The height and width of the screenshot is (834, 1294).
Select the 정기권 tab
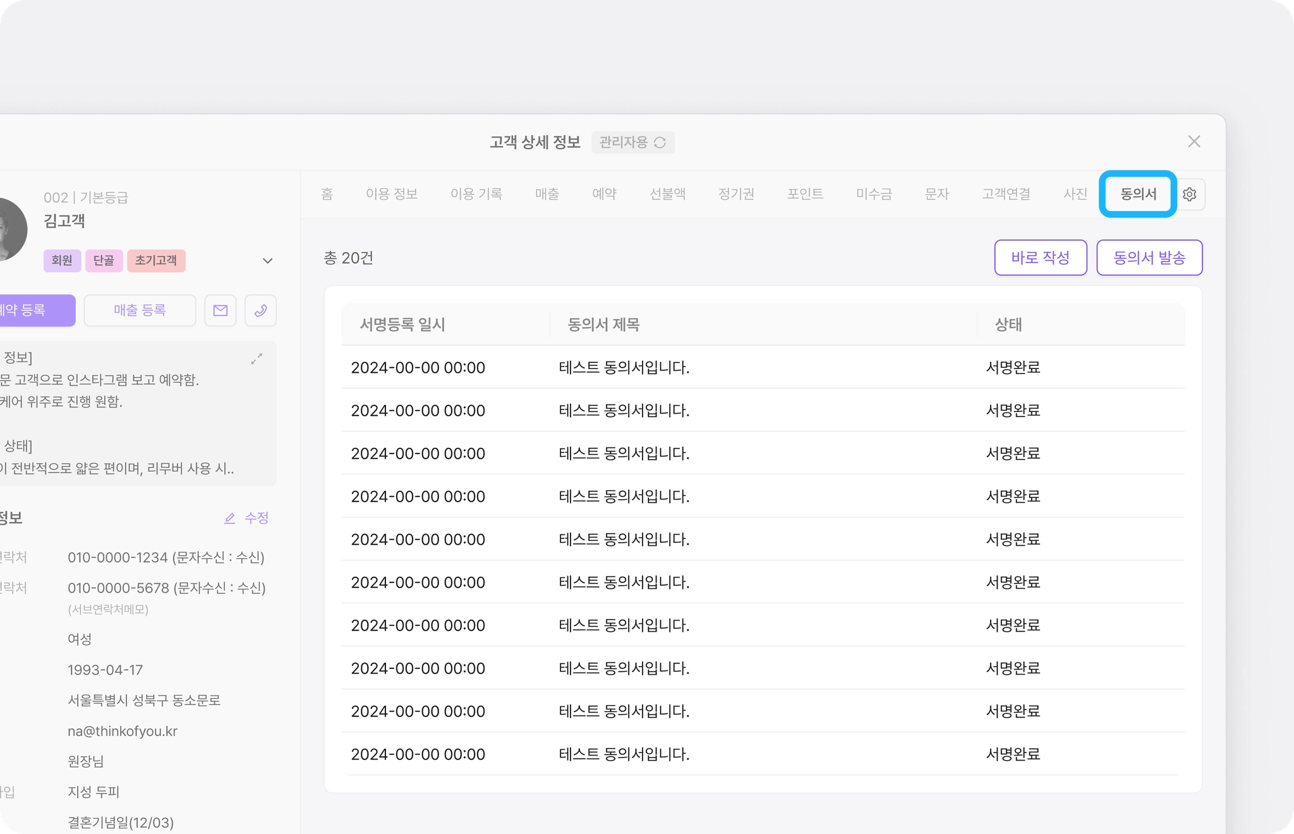(736, 194)
